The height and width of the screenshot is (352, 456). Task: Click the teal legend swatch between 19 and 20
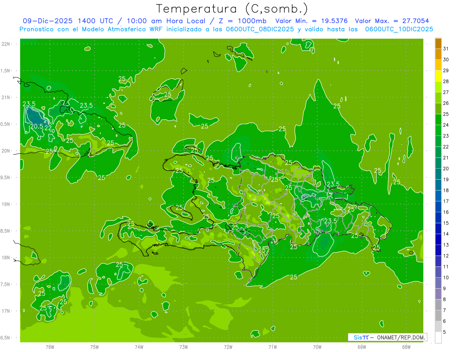click(x=438, y=174)
